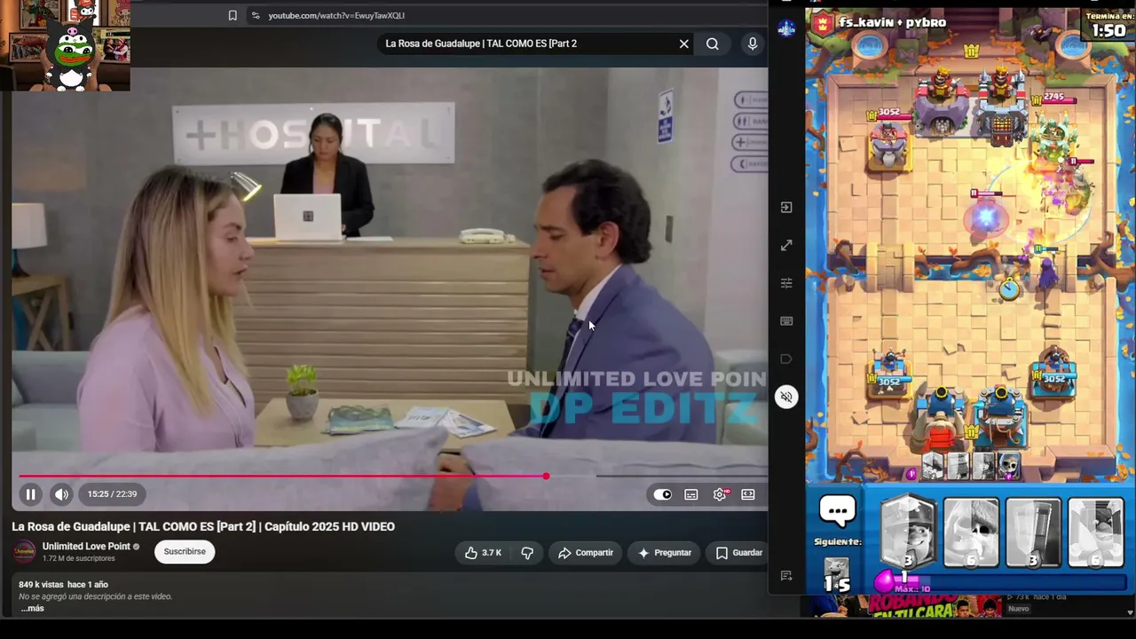Subscribe via the Suscribirse button
Viewport: 1136px width, 639px height.
[x=185, y=552]
